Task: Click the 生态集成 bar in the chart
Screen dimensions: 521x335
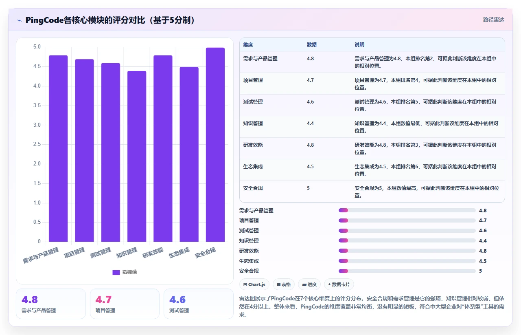Action: pyautogui.click(x=189, y=154)
